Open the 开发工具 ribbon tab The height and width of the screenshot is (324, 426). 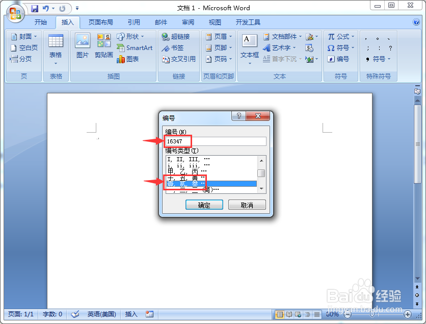point(249,22)
